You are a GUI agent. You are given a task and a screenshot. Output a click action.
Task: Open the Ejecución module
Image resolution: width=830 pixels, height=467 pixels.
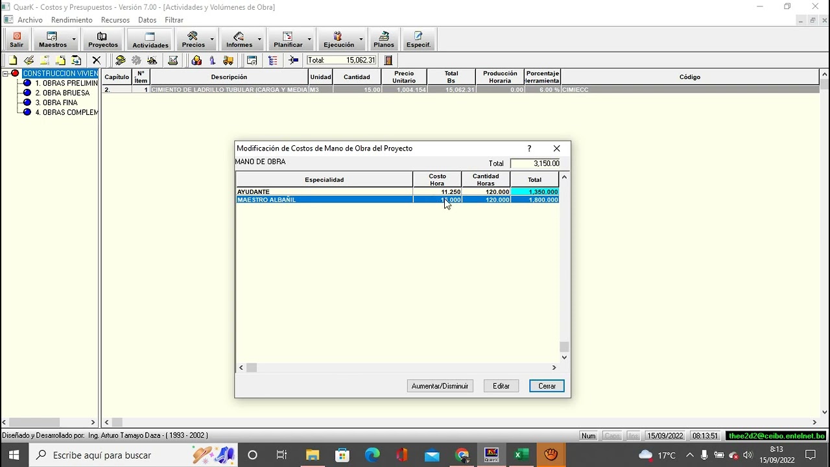[x=338, y=40]
